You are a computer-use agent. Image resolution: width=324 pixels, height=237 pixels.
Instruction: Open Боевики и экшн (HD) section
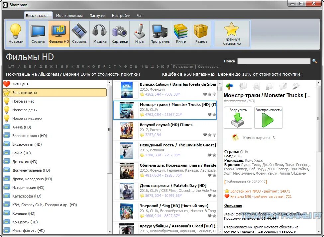pyautogui.click(x=54, y=136)
